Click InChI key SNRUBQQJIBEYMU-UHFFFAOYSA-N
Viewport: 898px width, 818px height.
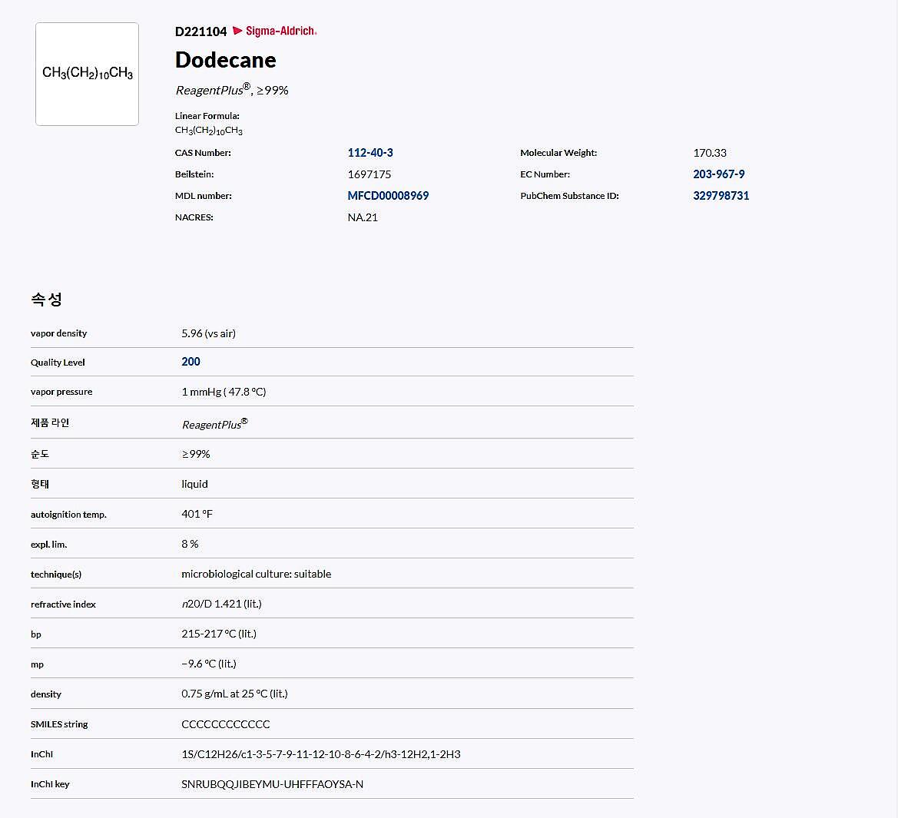pyautogui.click(x=273, y=784)
